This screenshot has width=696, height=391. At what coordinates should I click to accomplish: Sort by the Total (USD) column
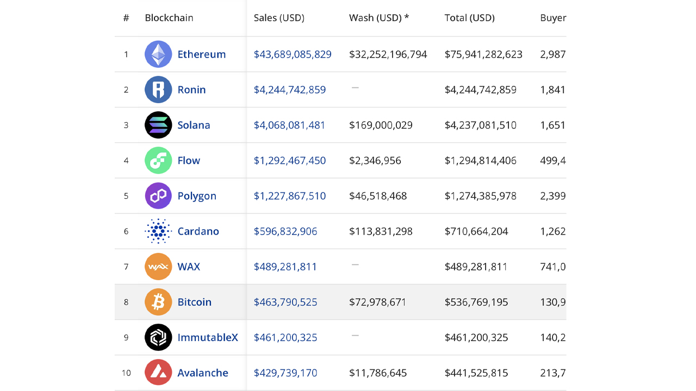pyautogui.click(x=470, y=17)
